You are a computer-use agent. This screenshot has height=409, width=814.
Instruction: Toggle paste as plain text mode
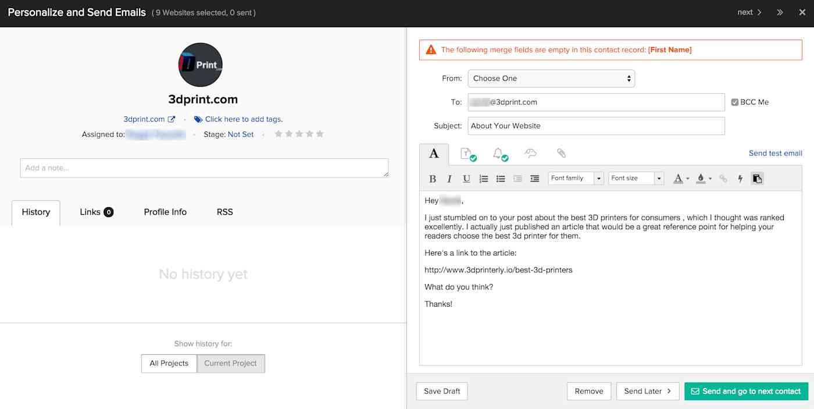click(757, 178)
